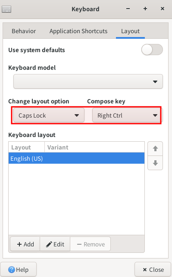Click the Close button at the bottom
Screen dimensions: 172x277
pyautogui.click(x=153, y=270)
